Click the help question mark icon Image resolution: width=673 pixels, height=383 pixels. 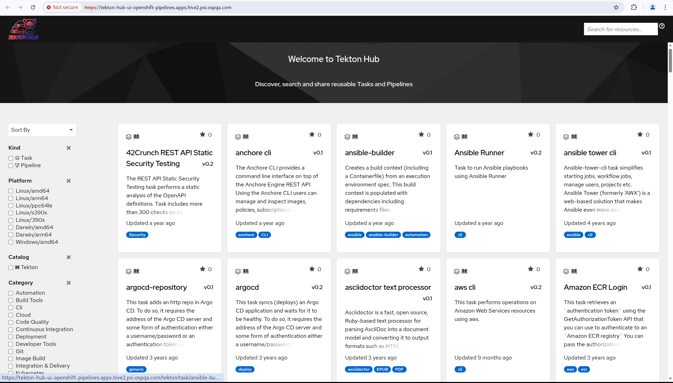[x=662, y=26]
